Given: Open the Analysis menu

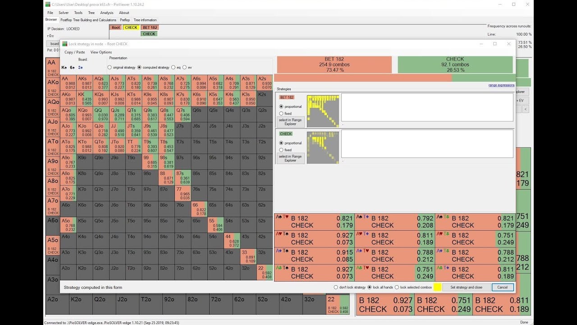Looking at the screenshot, I should coord(107,13).
